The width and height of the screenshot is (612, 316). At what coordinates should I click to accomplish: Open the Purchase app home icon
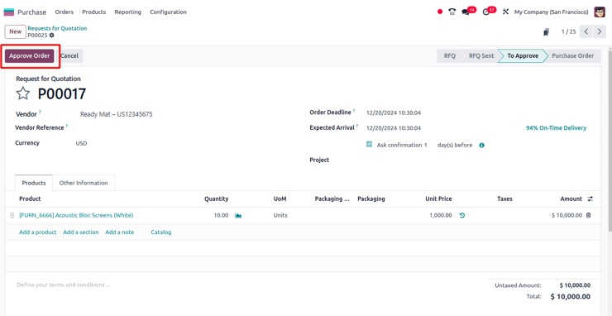pyautogui.click(x=8, y=12)
